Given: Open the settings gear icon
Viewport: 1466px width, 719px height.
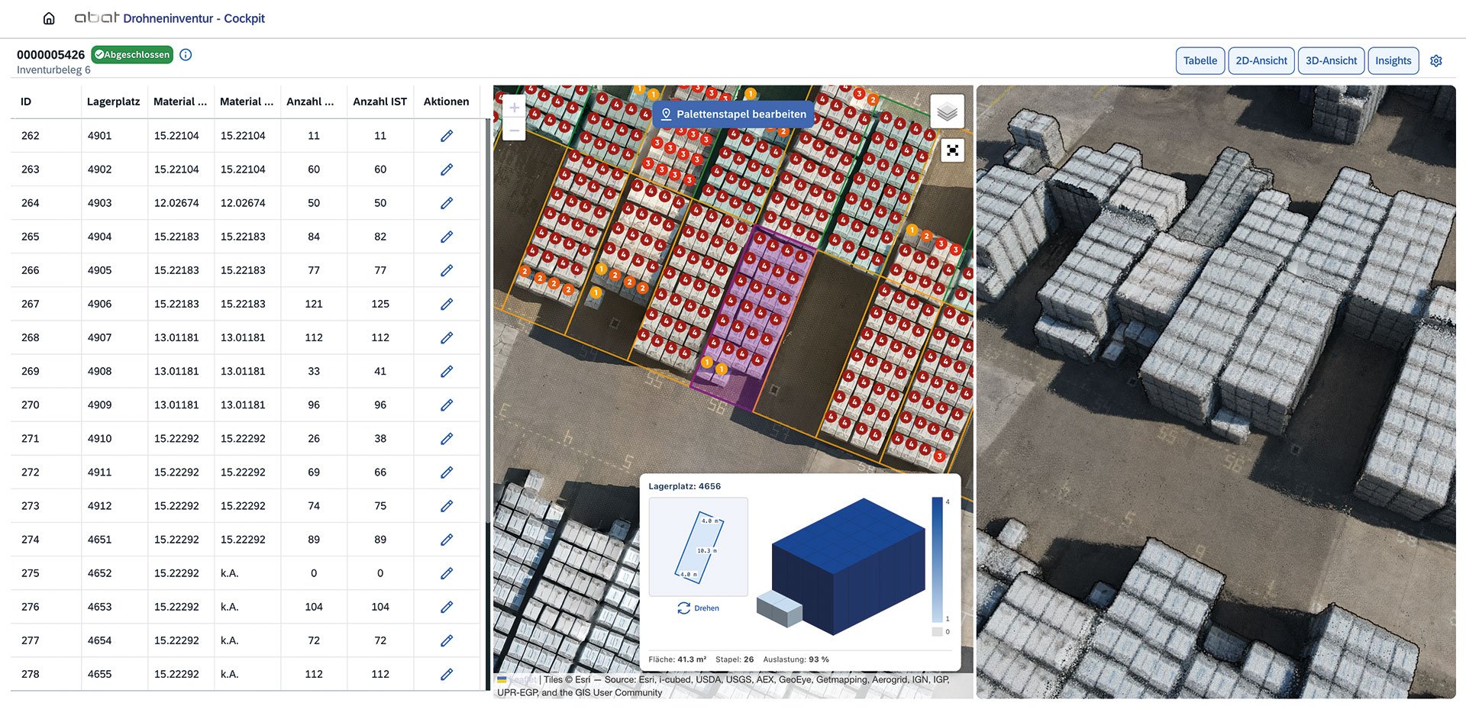Looking at the screenshot, I should click(1436, 61).
